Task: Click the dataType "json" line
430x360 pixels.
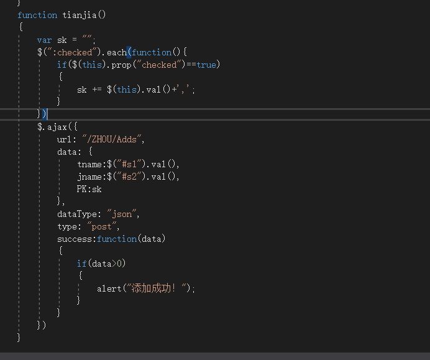Action: click(x=98, y=214)
